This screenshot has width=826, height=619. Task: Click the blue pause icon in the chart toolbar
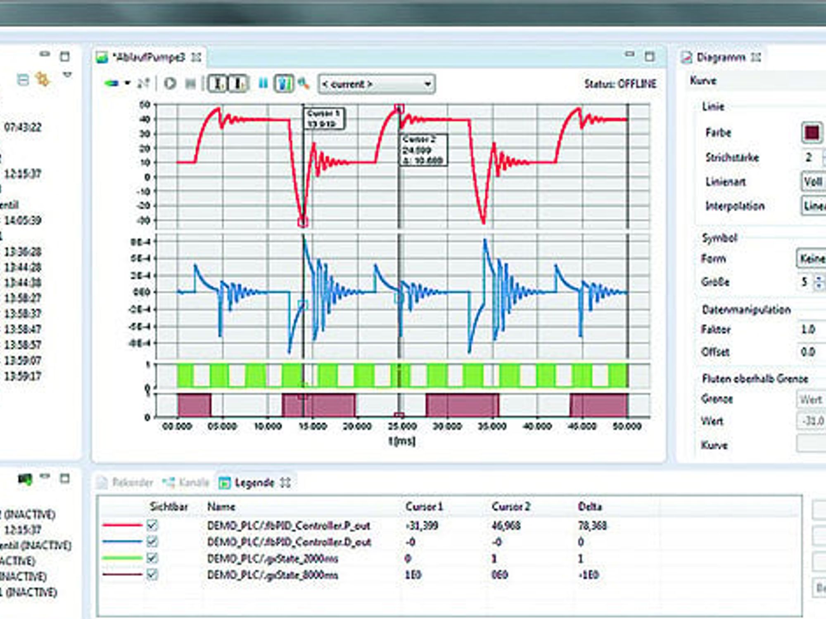click(263, 84)
